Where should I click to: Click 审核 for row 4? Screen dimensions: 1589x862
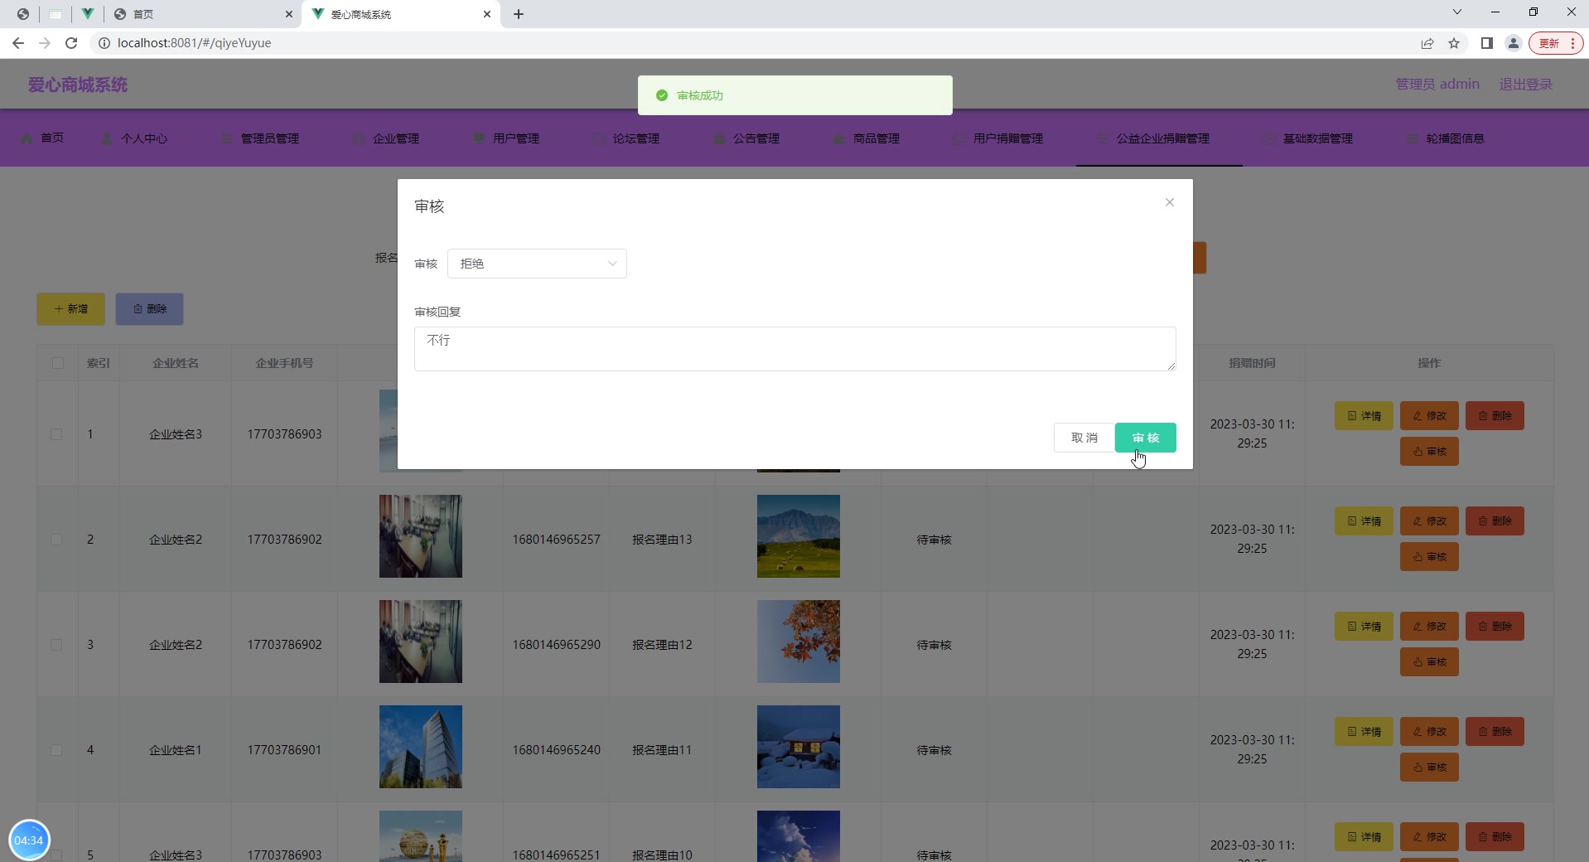coord(1429,768)
